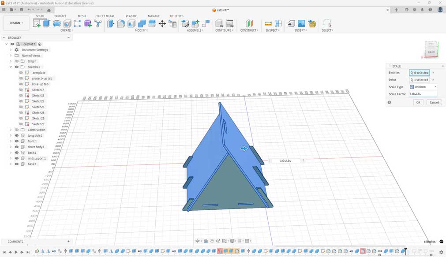Save the document via toolbar icon
The width and height of the screenshot is (446, 257).
tap(21, 10)
